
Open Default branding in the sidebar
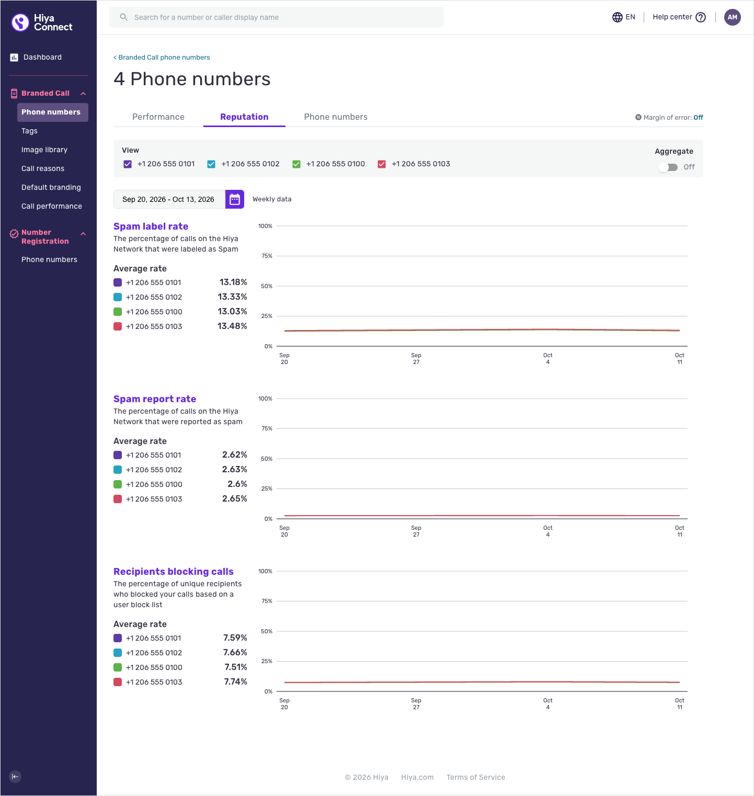[x=51, y=188]
